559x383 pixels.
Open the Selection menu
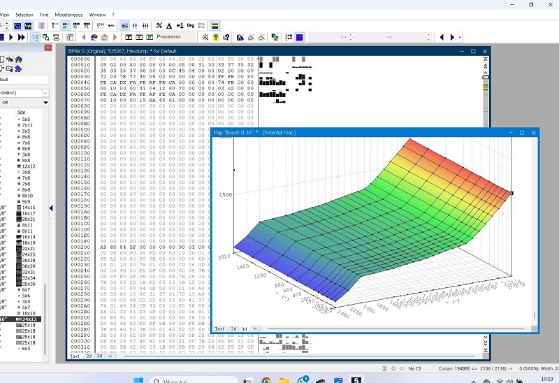pyautogui.click(x=24, y=14)
